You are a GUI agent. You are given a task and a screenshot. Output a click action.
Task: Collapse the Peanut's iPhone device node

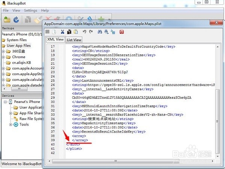[x=5, y=102]
